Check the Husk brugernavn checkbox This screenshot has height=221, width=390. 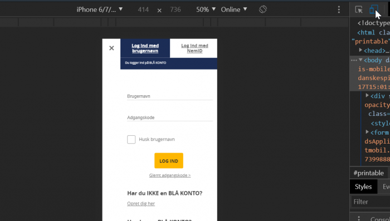pyautogui.click(x=131, y=139)
